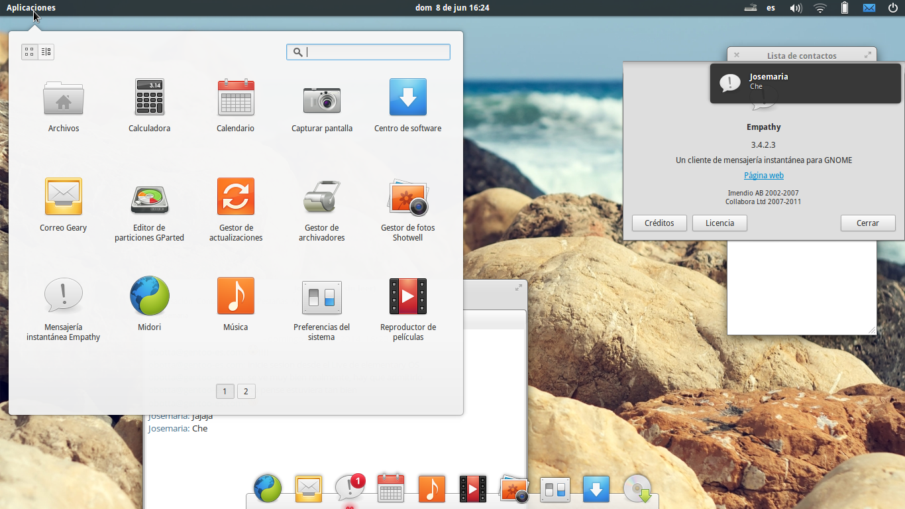Click the film strip player dock icon
Image resolution: width=905 pixels, height=509 pixels.
click(x=473, y=489)
